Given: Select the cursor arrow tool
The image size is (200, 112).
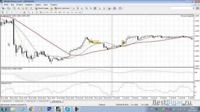Looking at the screenshot, I should tap(3, 12).
